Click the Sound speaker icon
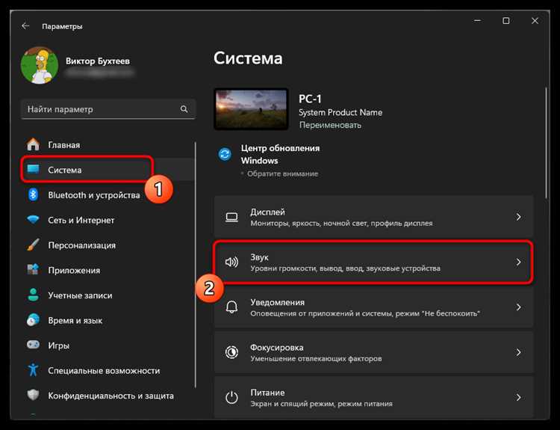The image size is (560, 430). tap(231, 262)
